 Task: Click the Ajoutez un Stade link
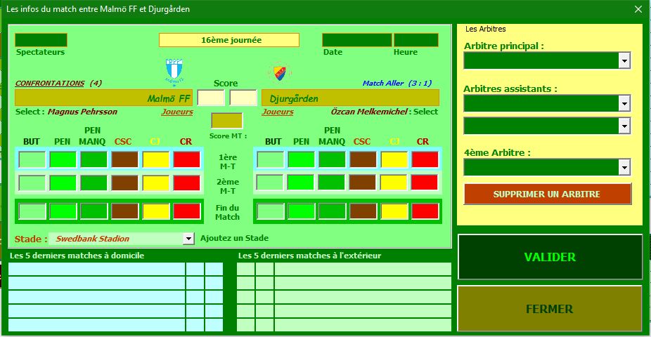coord(234,238)
